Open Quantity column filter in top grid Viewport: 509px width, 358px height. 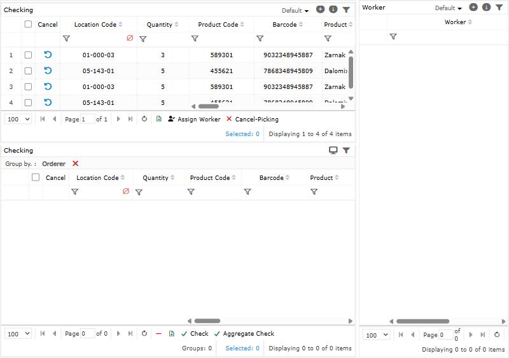tap(143, 39)
